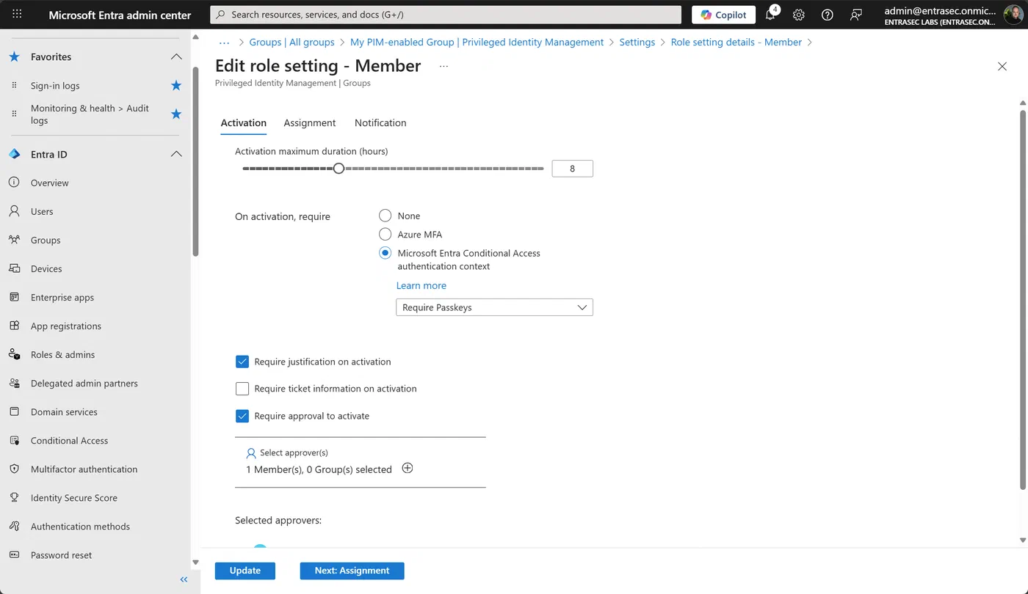Viewport: 1028px width, 594px height.
Task: Open Devices in the sidebar
Action: [x=46, y=268]
